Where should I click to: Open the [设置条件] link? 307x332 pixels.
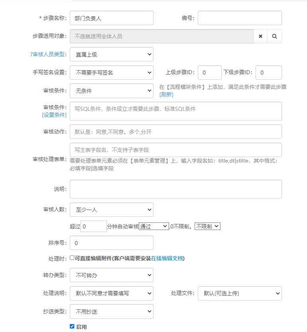click(54, 115)
